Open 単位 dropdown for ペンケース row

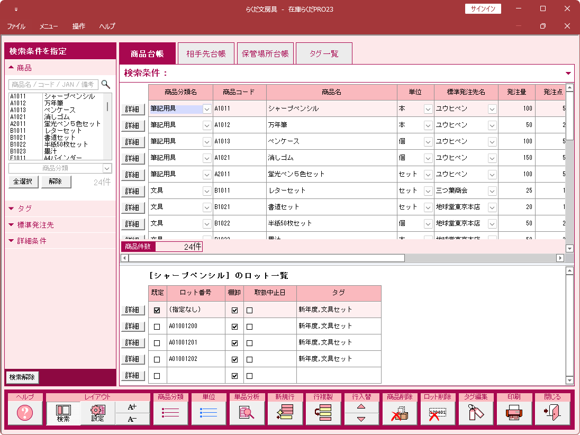(x=428, y=142)
